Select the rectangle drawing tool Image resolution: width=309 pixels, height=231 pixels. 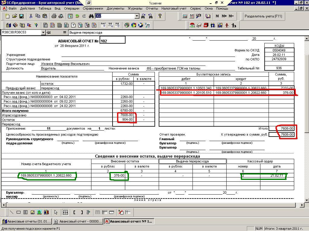click(x=18, y=212)
